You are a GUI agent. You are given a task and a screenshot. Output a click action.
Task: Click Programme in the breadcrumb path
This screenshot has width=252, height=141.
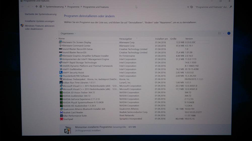pyautogui.click(x=73, y=7)
